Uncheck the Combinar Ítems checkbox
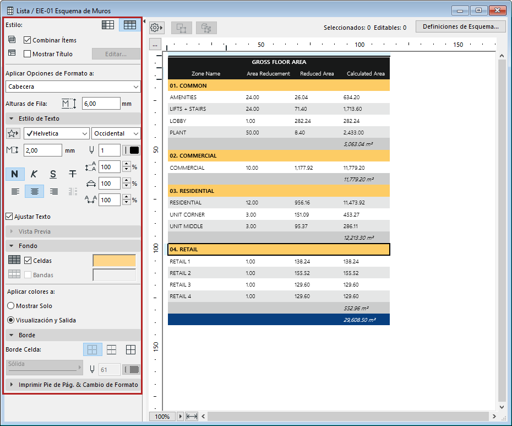The width and height of the screenshot is (512, 426). tap(28, 40)
